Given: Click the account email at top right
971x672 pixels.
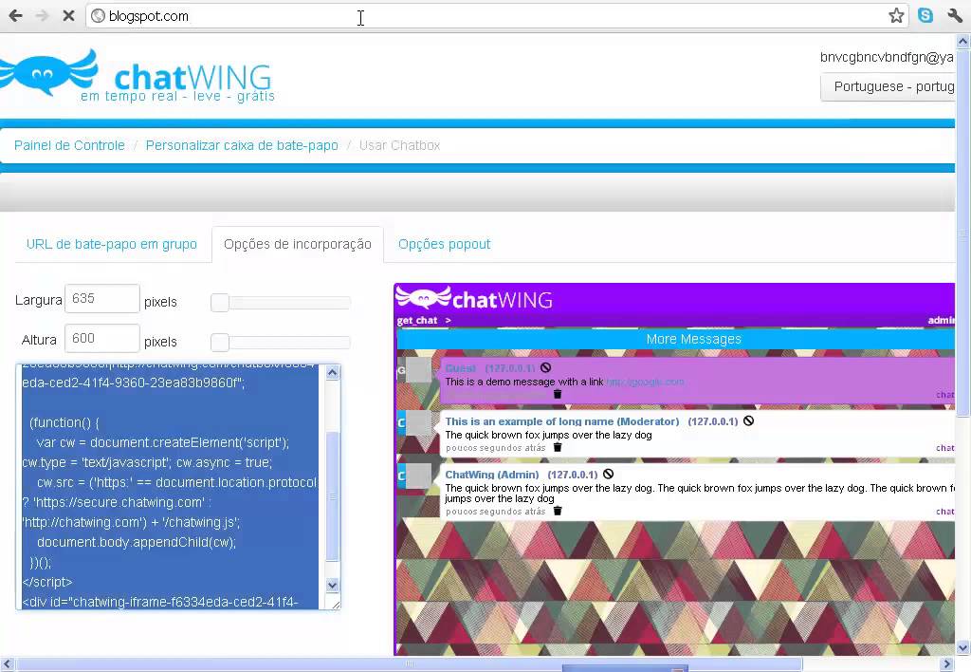Looking at the screenshot, I should 887,57.
